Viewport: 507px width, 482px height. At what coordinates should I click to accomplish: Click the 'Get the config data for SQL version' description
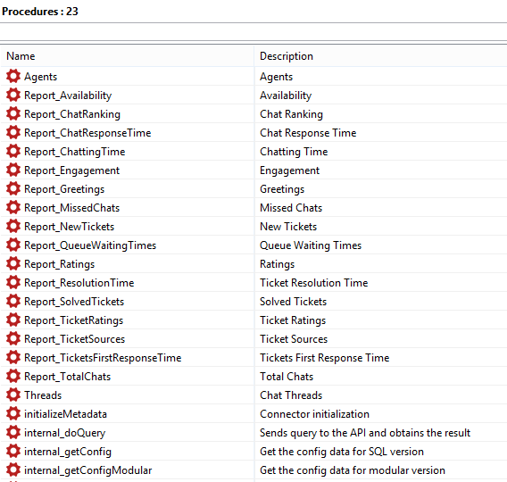point(342,452)
